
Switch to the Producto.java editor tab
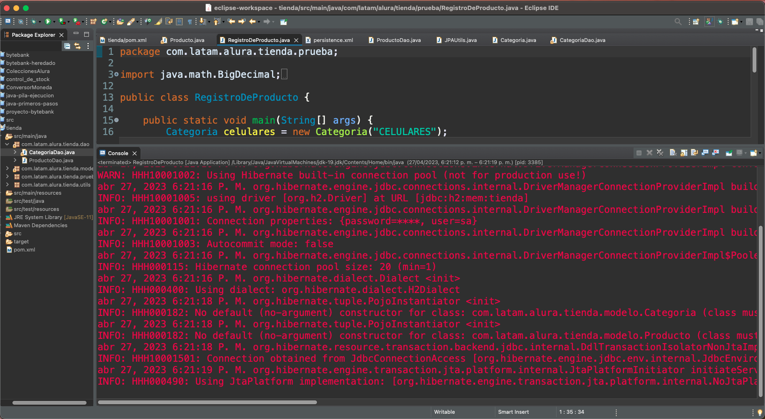click(183, 40)
